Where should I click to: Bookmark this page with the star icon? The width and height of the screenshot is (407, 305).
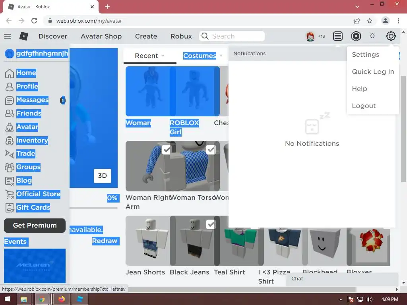point(370,21)
